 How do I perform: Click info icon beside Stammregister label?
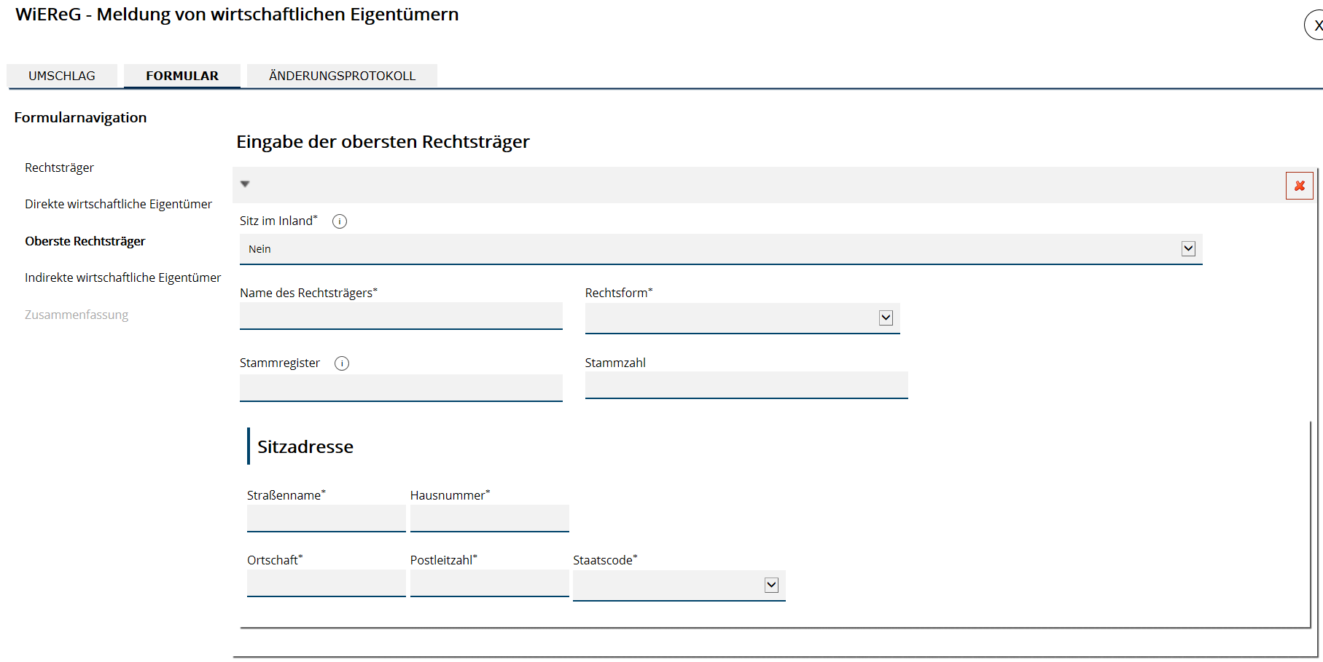pos(342,363)
